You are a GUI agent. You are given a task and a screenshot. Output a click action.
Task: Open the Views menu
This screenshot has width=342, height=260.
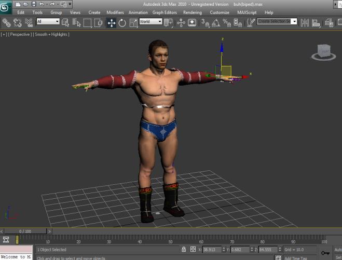click(75, 12)
